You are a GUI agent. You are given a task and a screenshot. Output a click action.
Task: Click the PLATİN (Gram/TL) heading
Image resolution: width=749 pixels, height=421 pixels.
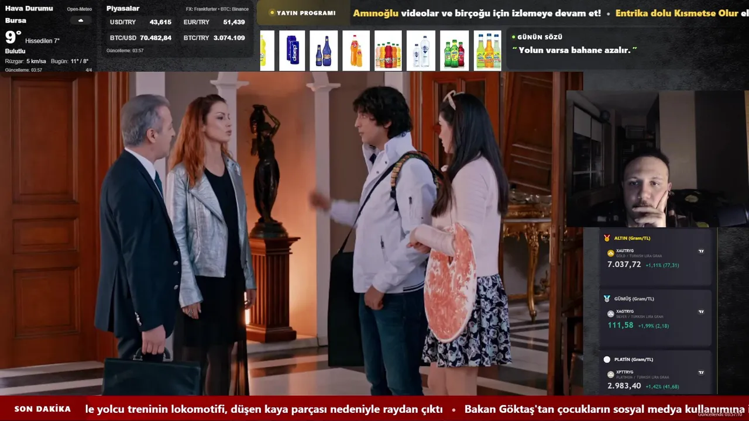pyautogui.click(x=634, y=360)
